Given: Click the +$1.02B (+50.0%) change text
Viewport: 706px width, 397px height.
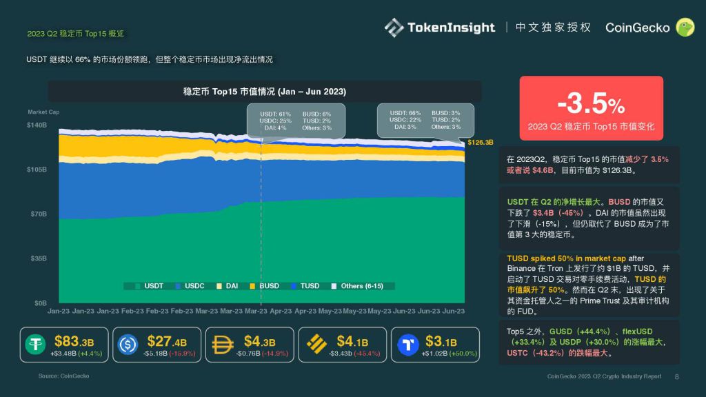Looking at the screenshot, I should click(450, 354).
